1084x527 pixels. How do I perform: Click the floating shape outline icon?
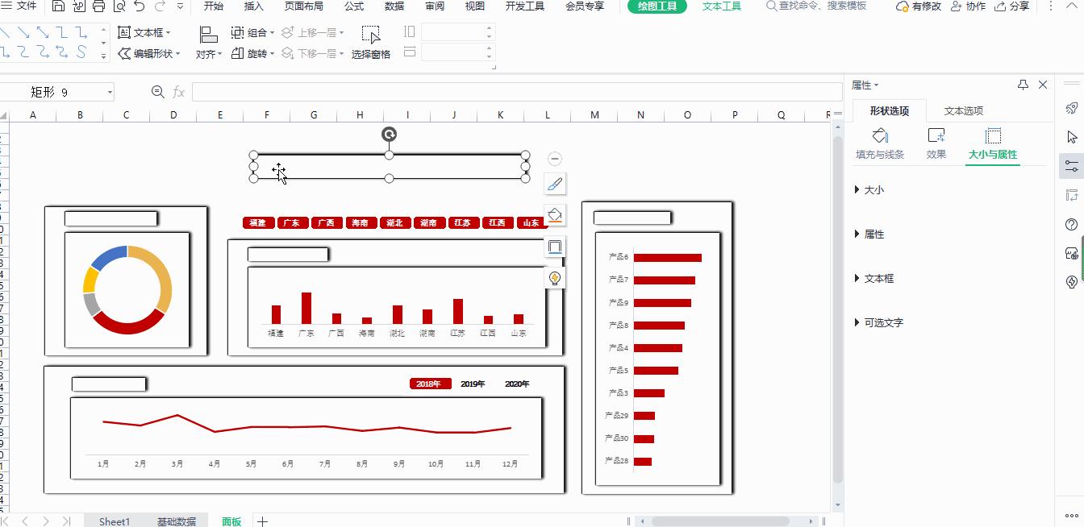click(555, 247)
